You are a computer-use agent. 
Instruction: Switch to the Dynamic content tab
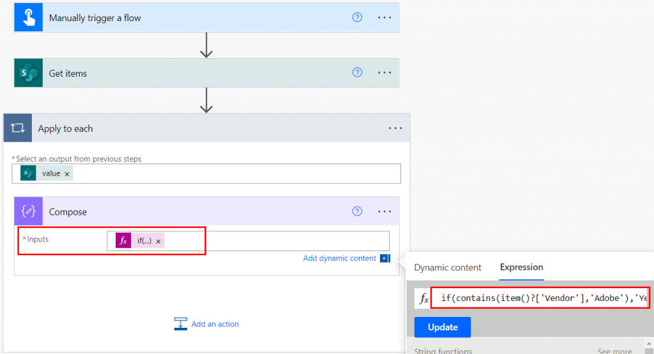point(448,268)
